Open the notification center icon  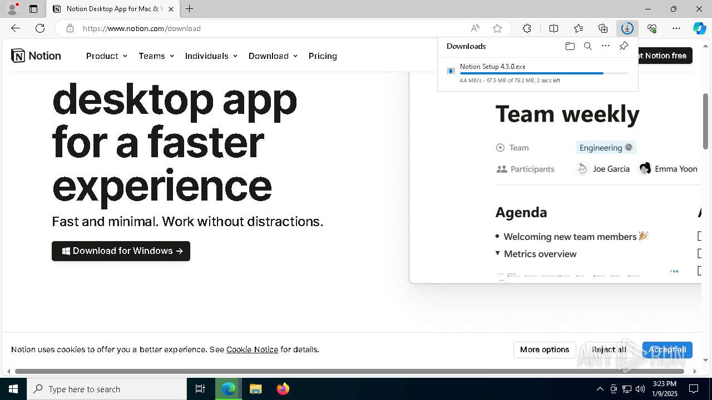point(694,389)
